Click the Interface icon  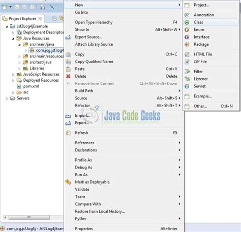coord(187,37)
